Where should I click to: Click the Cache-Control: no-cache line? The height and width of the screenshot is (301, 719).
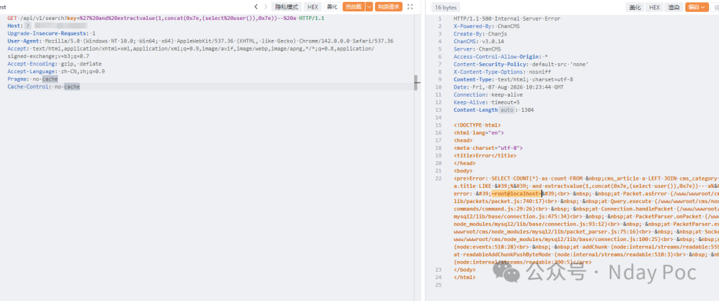(x=43, y=87)
